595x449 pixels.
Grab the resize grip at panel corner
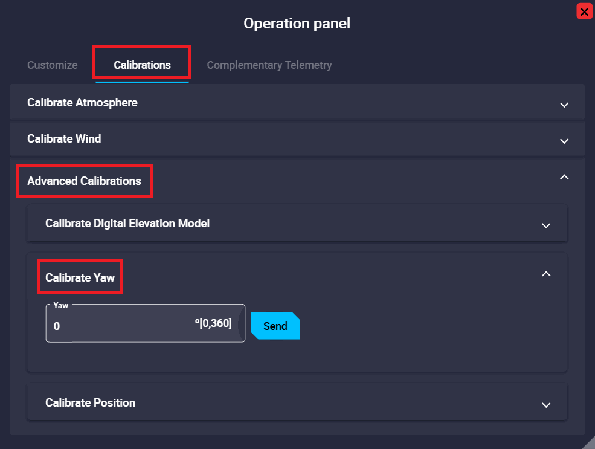tap(589, 444)
